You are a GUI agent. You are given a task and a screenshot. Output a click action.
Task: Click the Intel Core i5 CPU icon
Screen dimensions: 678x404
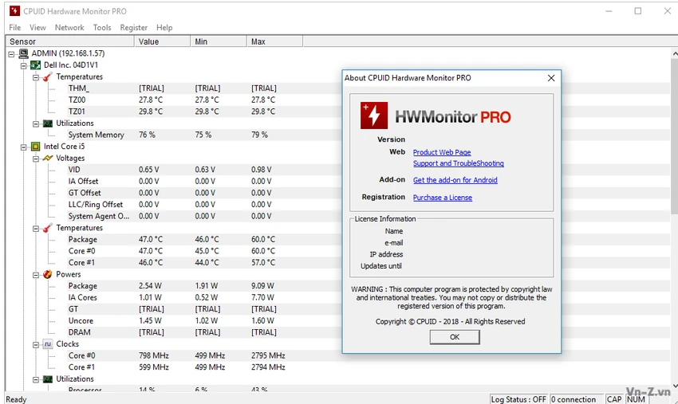(x=35, y=147)
